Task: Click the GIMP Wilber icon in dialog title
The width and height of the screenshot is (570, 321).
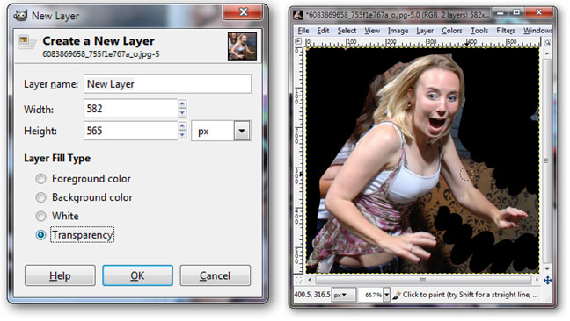Action: click(x=21, y=16)
